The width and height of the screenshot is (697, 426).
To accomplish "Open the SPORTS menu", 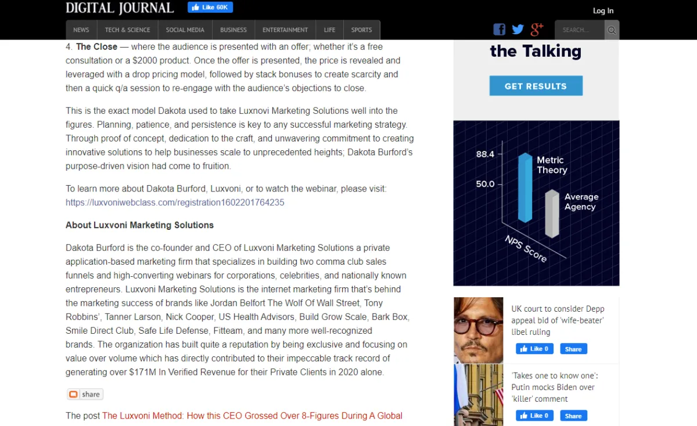I will pos(362,30).
